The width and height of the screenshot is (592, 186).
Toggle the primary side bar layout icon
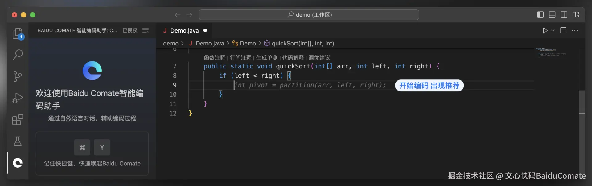541,15
